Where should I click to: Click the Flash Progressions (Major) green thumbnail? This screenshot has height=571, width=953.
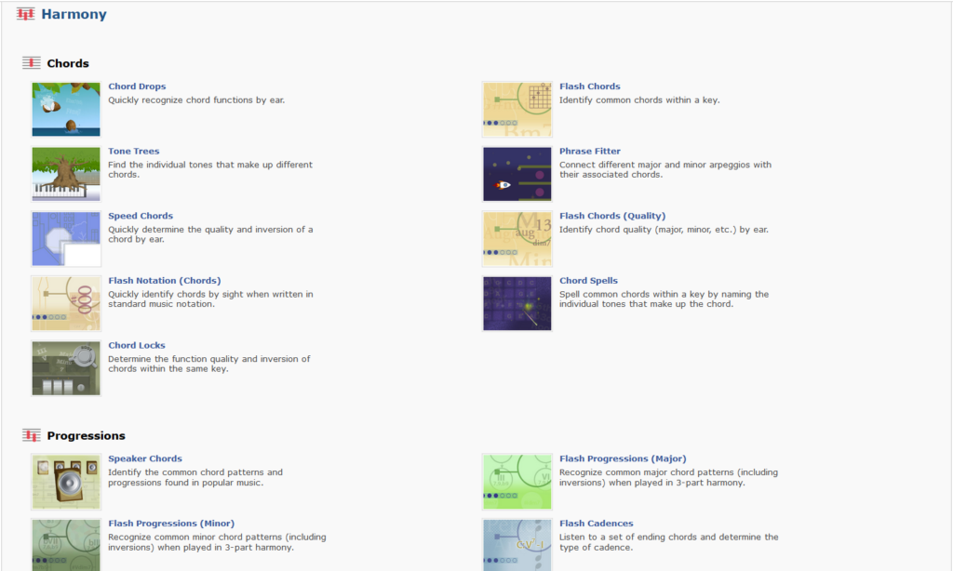pyautogui.click(x=517, y=482)
